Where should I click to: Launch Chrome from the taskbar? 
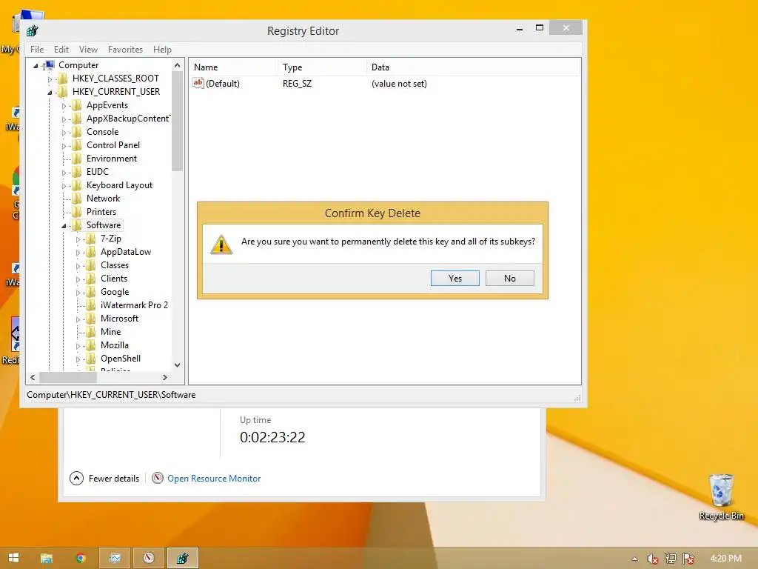pyautogui.click(x=81, y=558)
